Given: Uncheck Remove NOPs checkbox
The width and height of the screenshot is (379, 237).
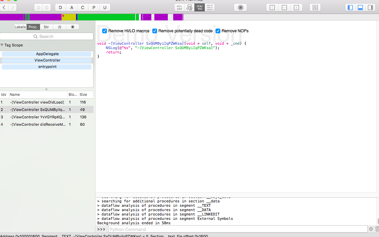Looking at the screenshot, I should click(218, 31).
